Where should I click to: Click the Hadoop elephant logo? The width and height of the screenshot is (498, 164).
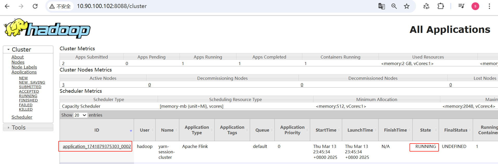[47, 28]
